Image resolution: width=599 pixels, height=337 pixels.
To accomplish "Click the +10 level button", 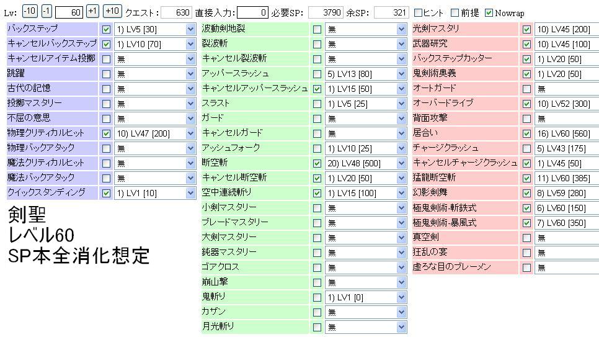I will point(112,12).
